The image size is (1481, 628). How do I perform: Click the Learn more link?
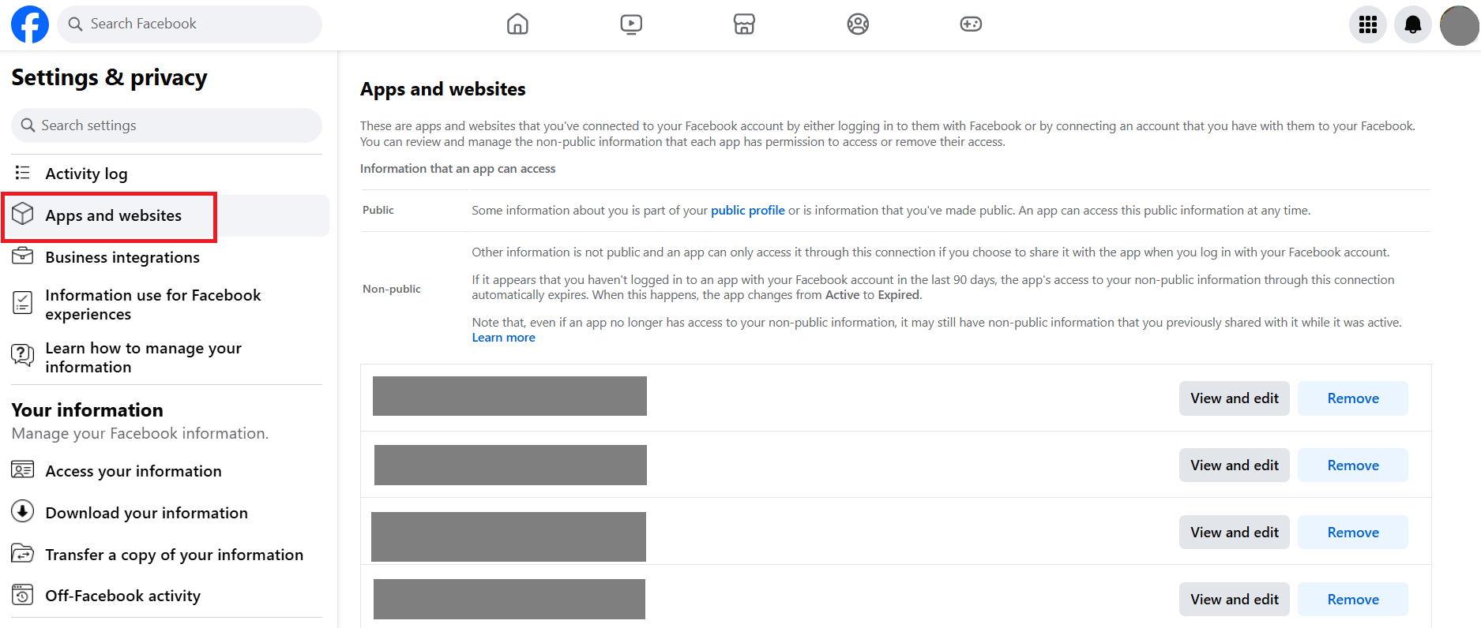(503, 338)
